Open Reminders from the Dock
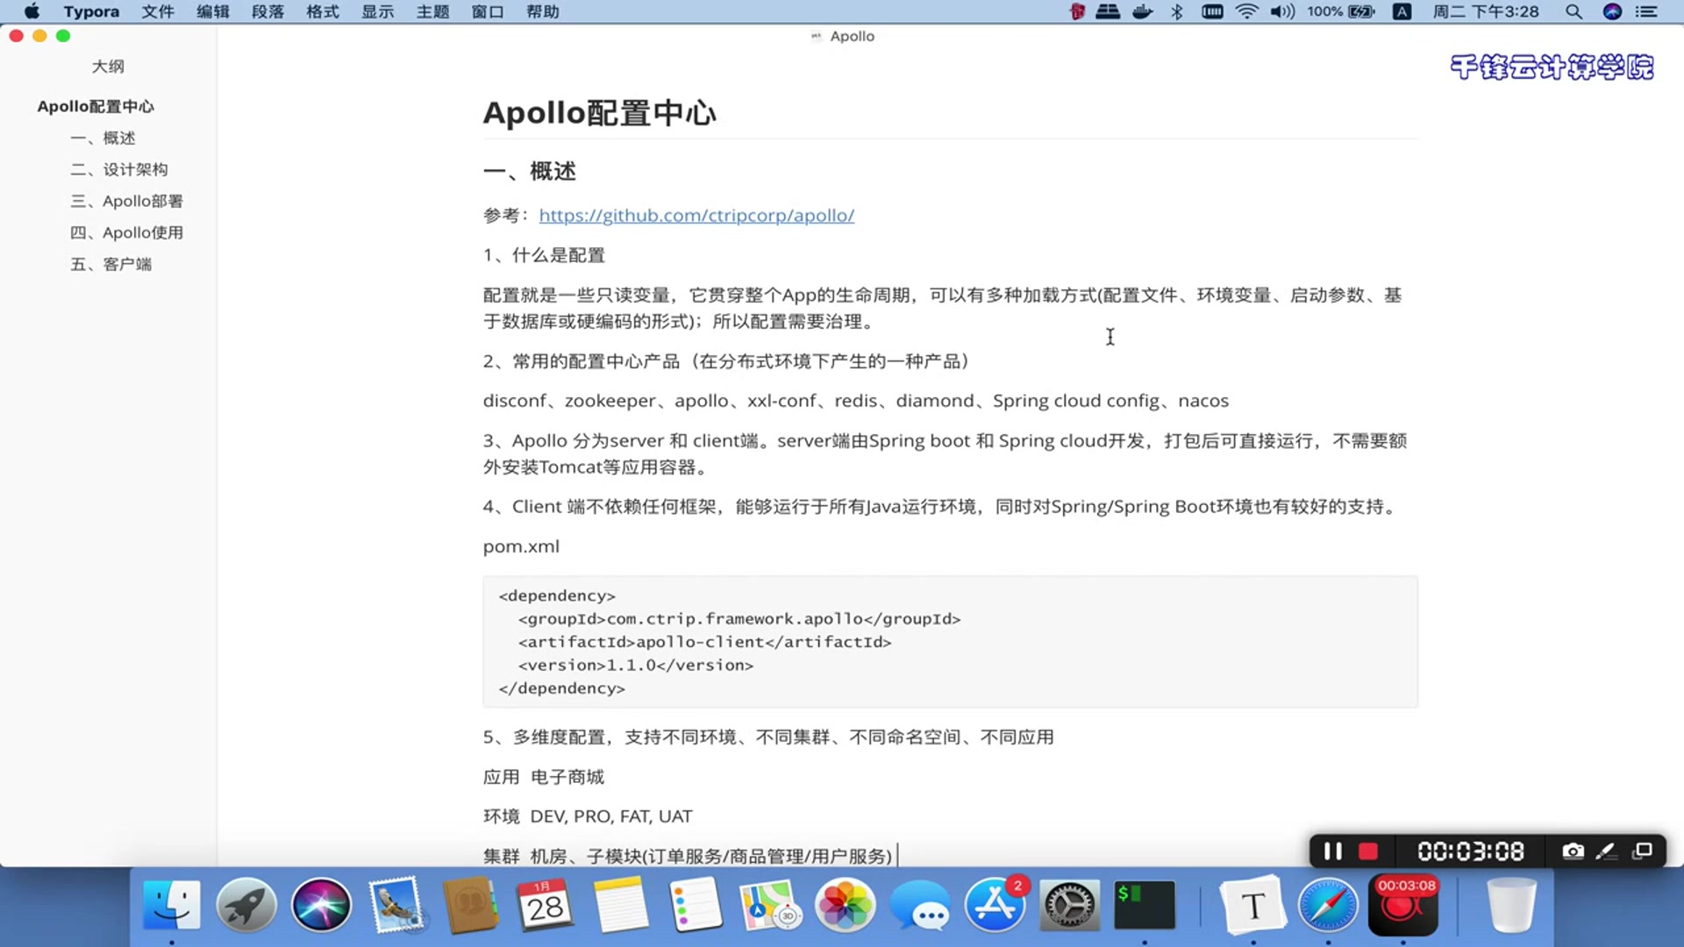This screenshot has height=947, width=1684. [x=696, y=905]
